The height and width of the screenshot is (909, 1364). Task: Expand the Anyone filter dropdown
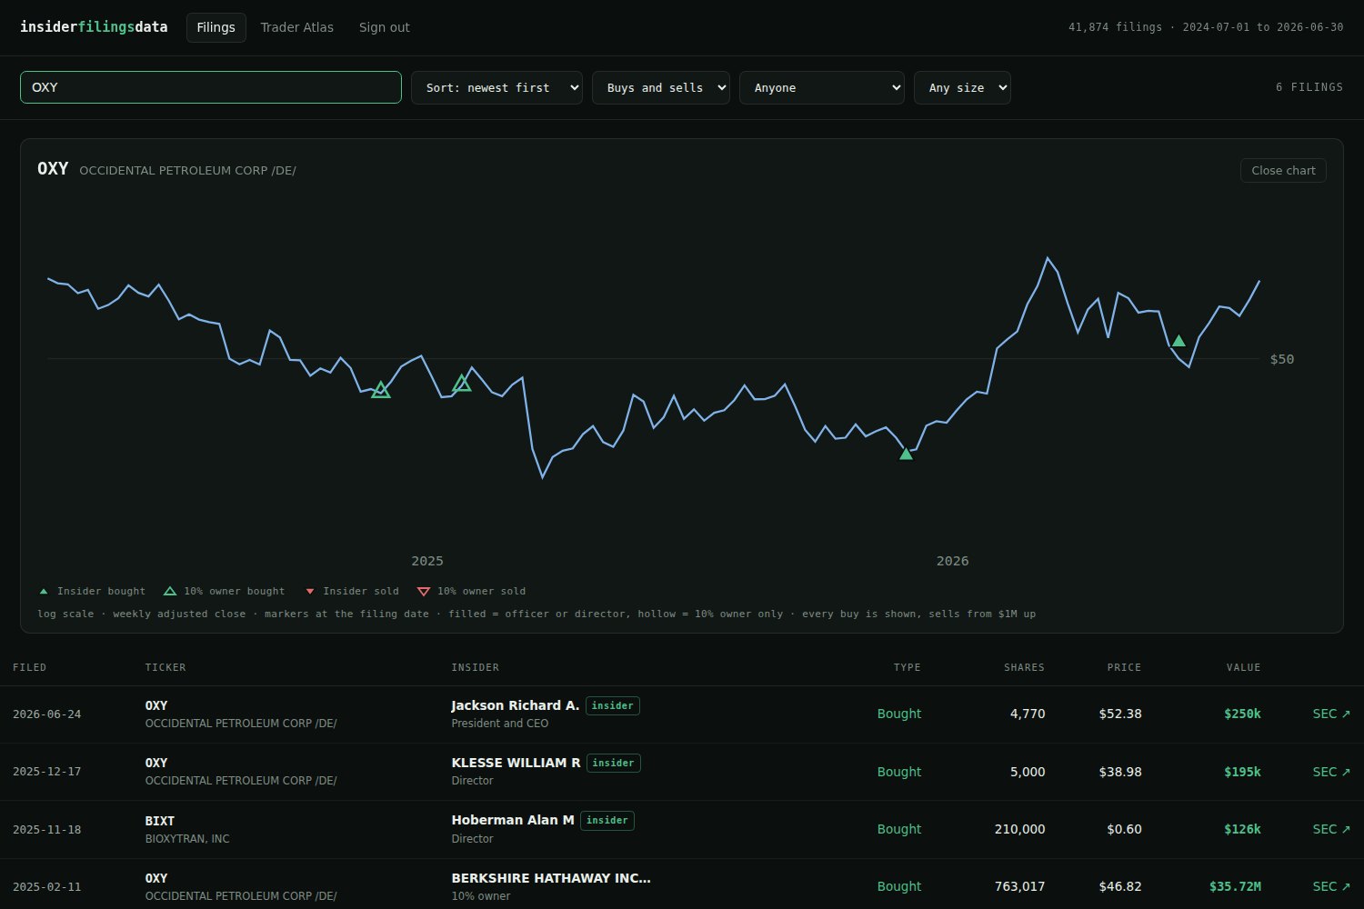tap(822, 88)
